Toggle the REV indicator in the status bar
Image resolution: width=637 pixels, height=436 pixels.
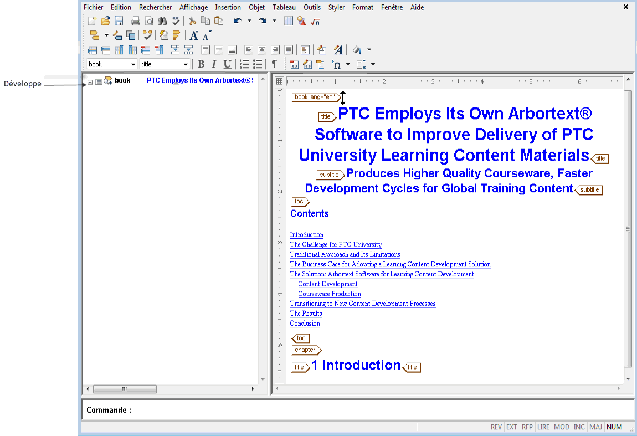tap(496, 427)
